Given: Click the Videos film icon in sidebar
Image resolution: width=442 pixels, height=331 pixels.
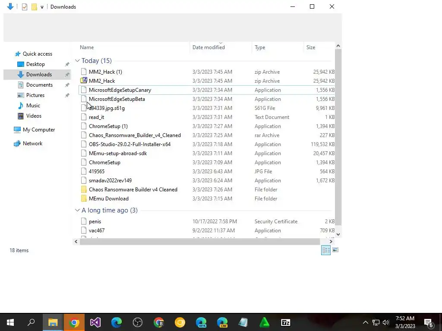Looking at the screenshot, I should (x=21, y=116).
